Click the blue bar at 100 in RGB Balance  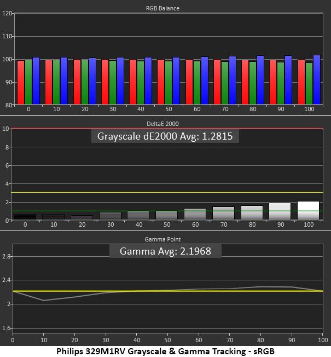[x=317, y=80]
